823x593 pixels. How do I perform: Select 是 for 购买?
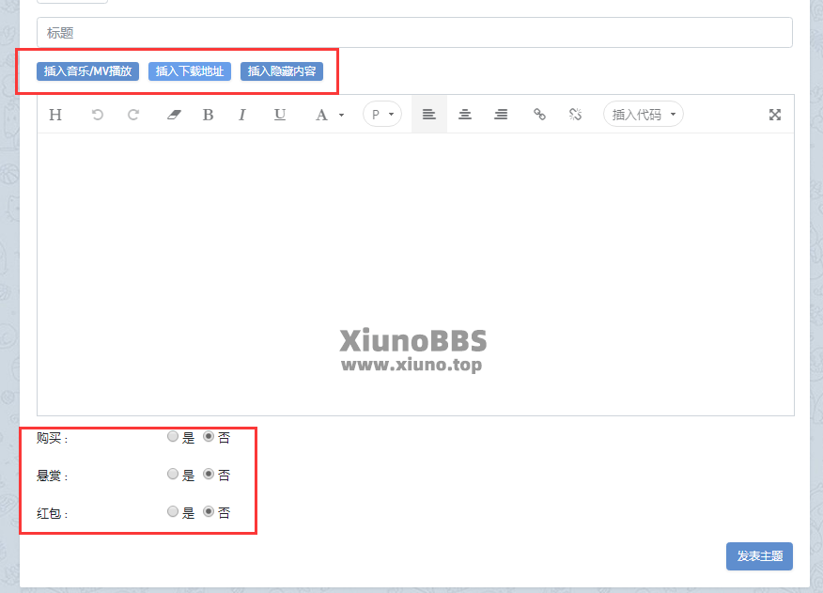pyautogui.click(x=173, y=436)
